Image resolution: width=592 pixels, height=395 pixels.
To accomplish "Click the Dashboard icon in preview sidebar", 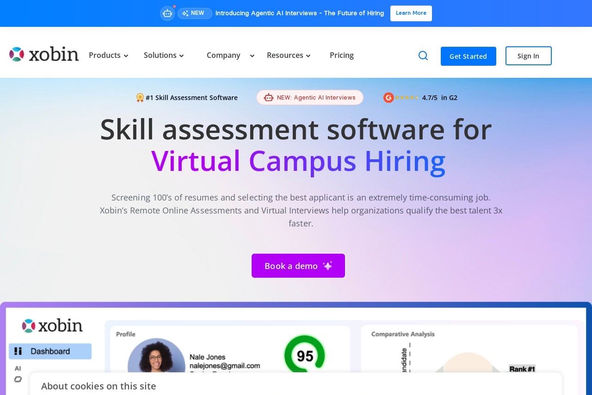I will (x=18, y=351).
